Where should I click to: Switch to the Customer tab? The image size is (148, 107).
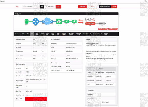coord(17,34)
